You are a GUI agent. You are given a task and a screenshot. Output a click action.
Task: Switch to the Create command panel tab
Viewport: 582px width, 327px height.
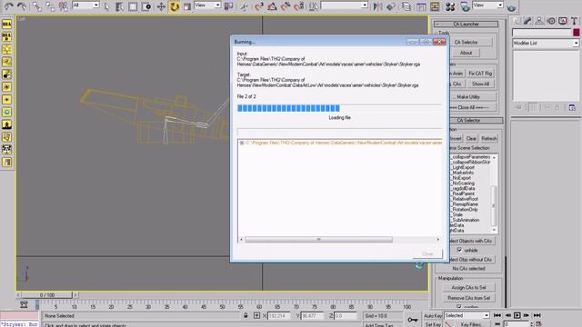point(516,21)
